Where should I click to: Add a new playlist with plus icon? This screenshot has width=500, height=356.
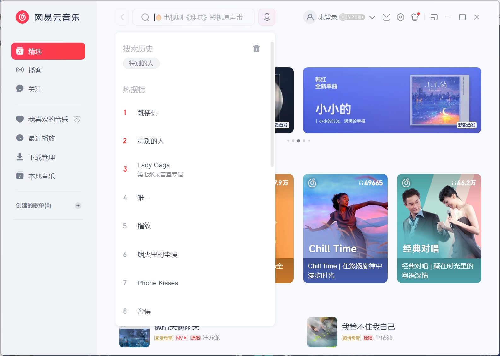[78, 205]
